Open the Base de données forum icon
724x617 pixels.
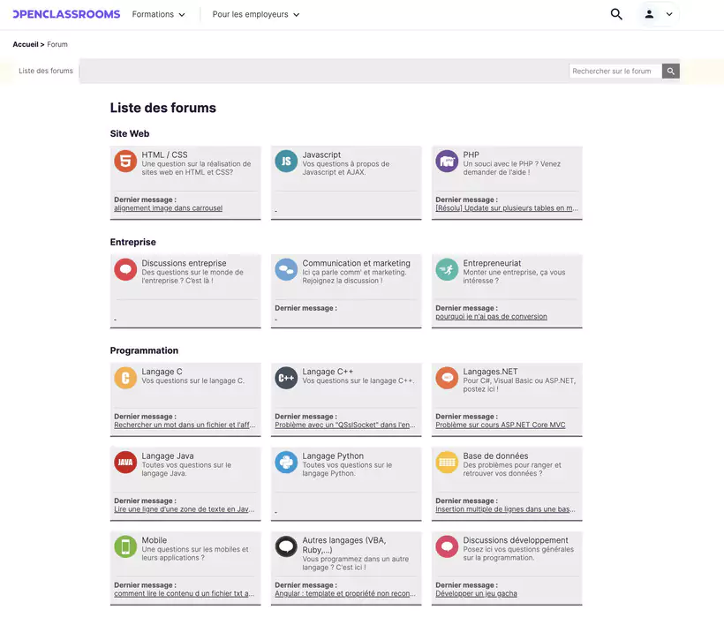point(446,461)
